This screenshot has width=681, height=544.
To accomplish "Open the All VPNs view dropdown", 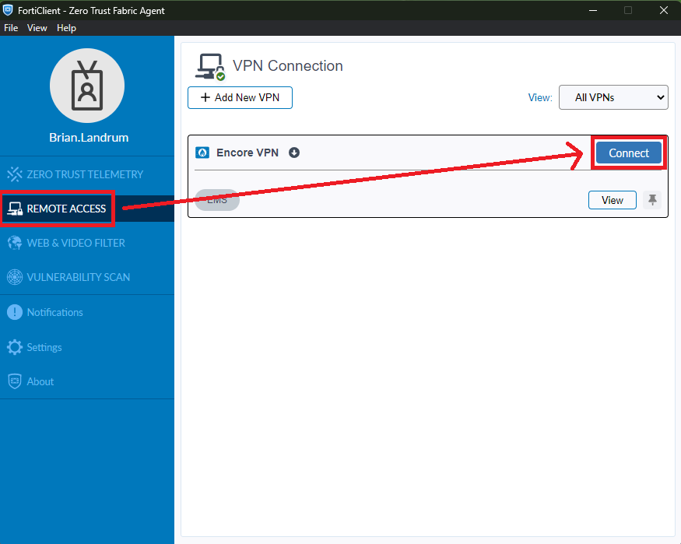I will pos(613,97).
